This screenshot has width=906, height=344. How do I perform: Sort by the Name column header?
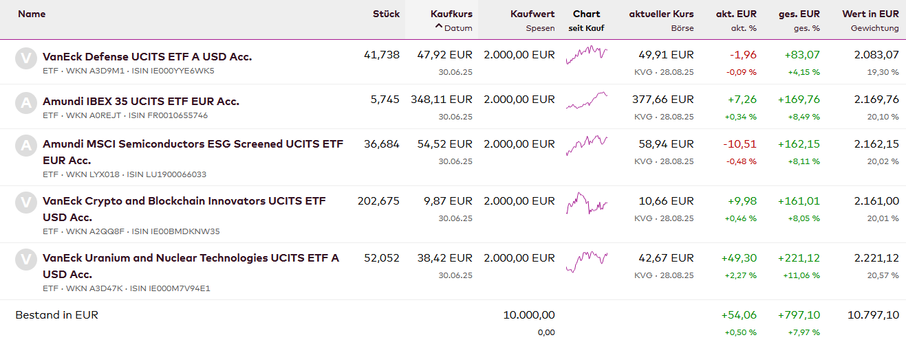click(x=31, y=14)
